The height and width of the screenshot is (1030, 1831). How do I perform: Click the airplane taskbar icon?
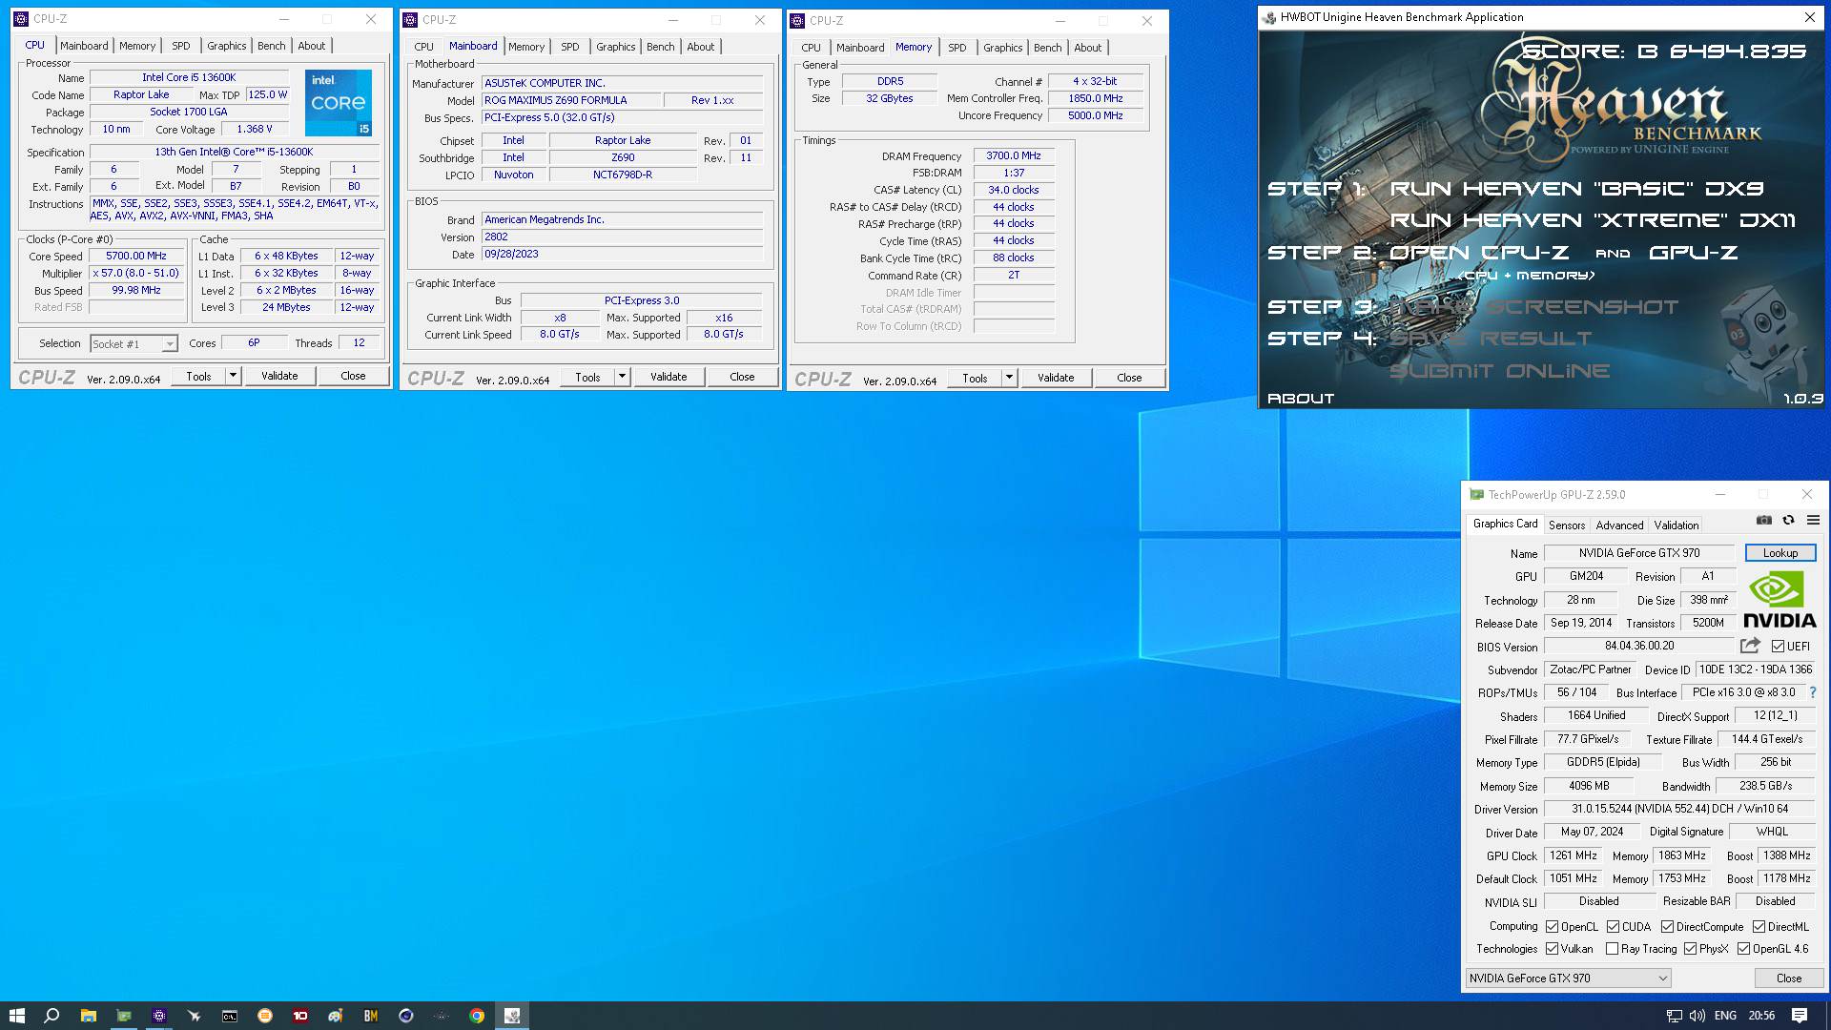pyautogui.click(x=195, y=1016)
